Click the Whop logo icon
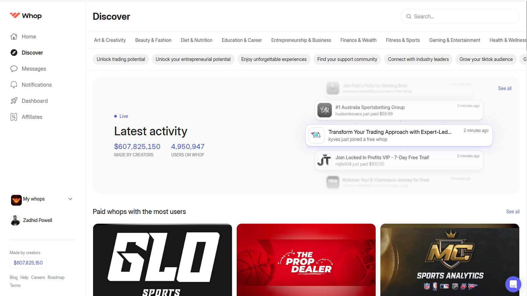The width and height of the screenshot is (527, 296). click(15, 15)
